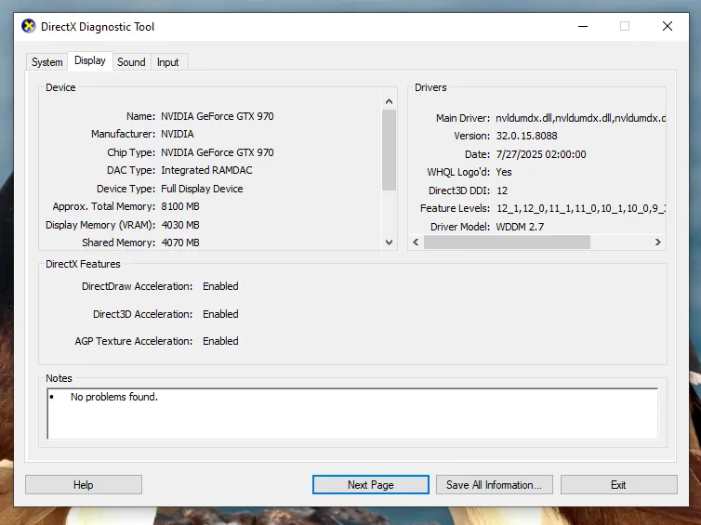Click the Help button
Screen dimensions: 701x525
coord(84,485)
